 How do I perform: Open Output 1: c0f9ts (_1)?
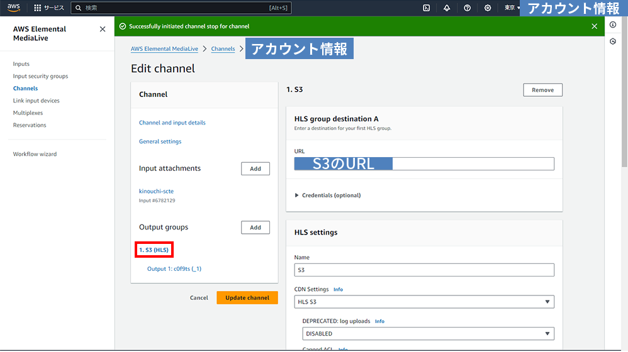[x=174, y=269]
